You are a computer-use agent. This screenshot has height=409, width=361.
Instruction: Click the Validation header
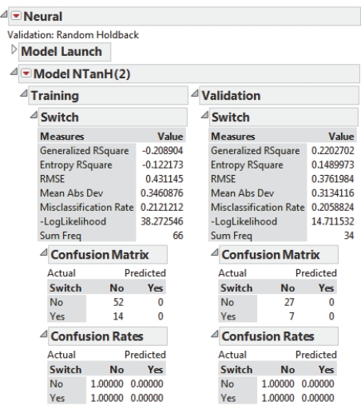click(279, 96)
